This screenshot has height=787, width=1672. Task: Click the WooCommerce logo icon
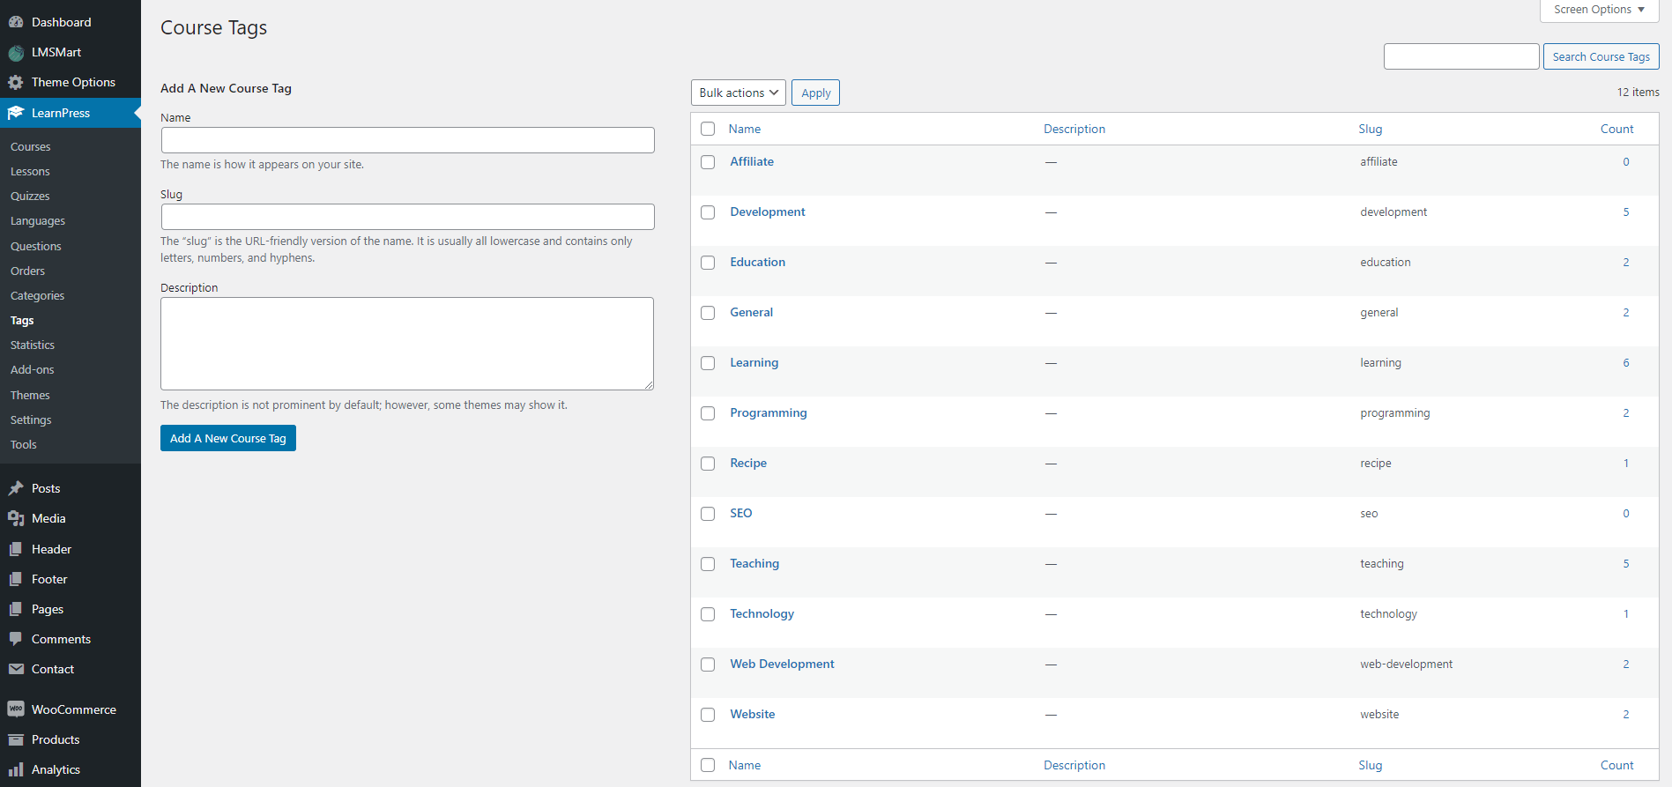(x=16, y=709)
